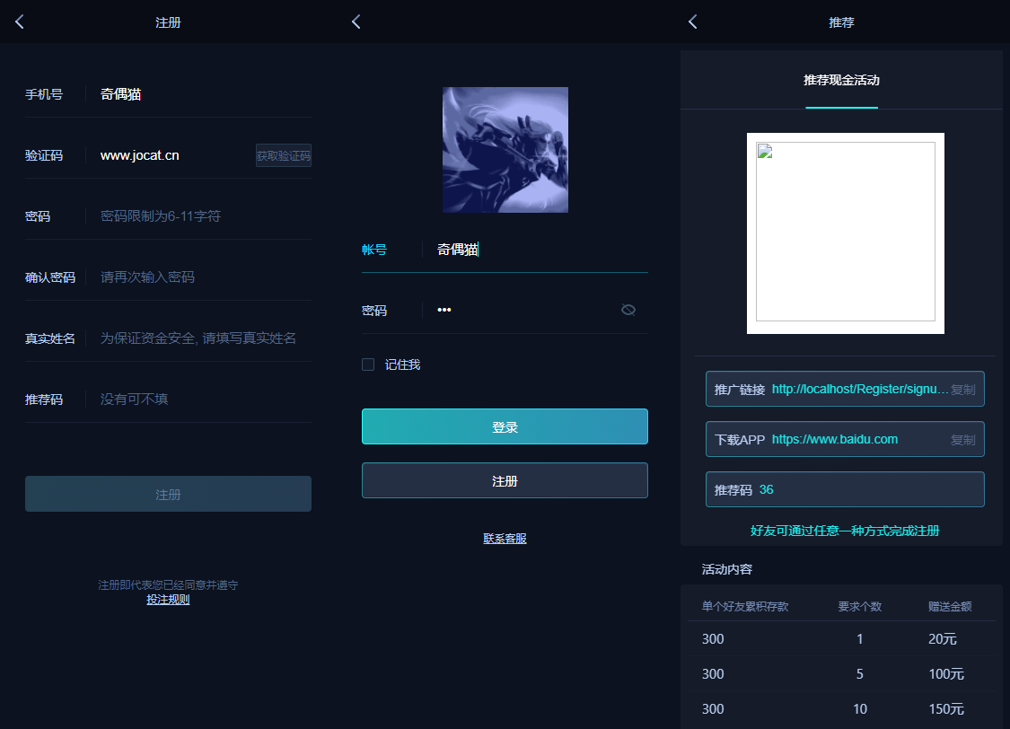Screen dimensions: 1010x729
Task: Open the 推荐现金活动 tab
Action: 841,81
